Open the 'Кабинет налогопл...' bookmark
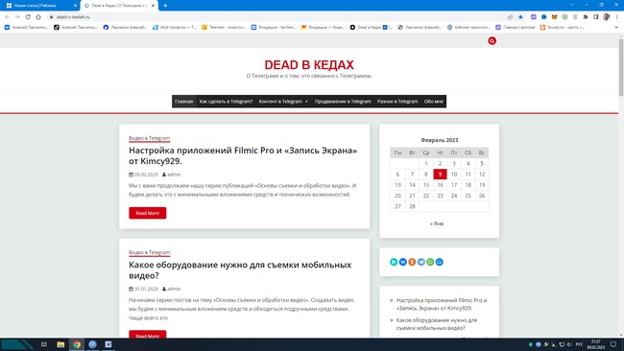This screenshot has width=624, height=351. (468, 28)
